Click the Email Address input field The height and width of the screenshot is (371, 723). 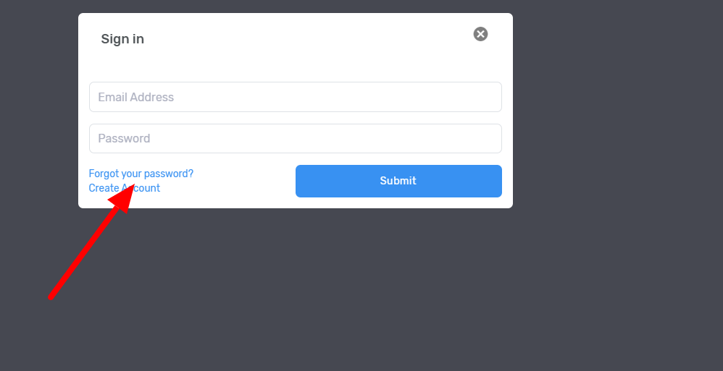pyautogui.click(x=295, y=97)
